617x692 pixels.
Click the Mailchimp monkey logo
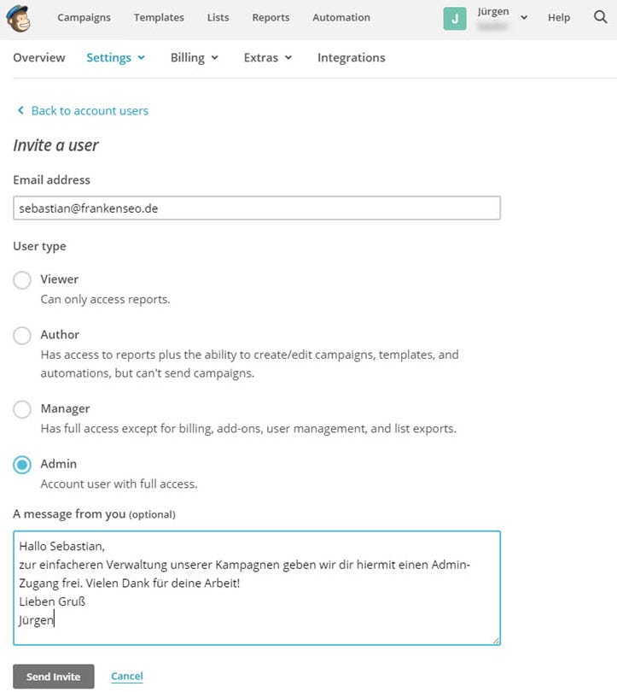coord(18,18)
